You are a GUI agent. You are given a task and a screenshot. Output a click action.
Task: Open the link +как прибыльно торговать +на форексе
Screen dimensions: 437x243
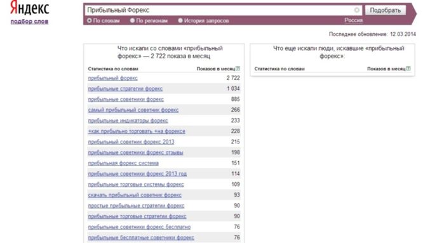(137, 131)
